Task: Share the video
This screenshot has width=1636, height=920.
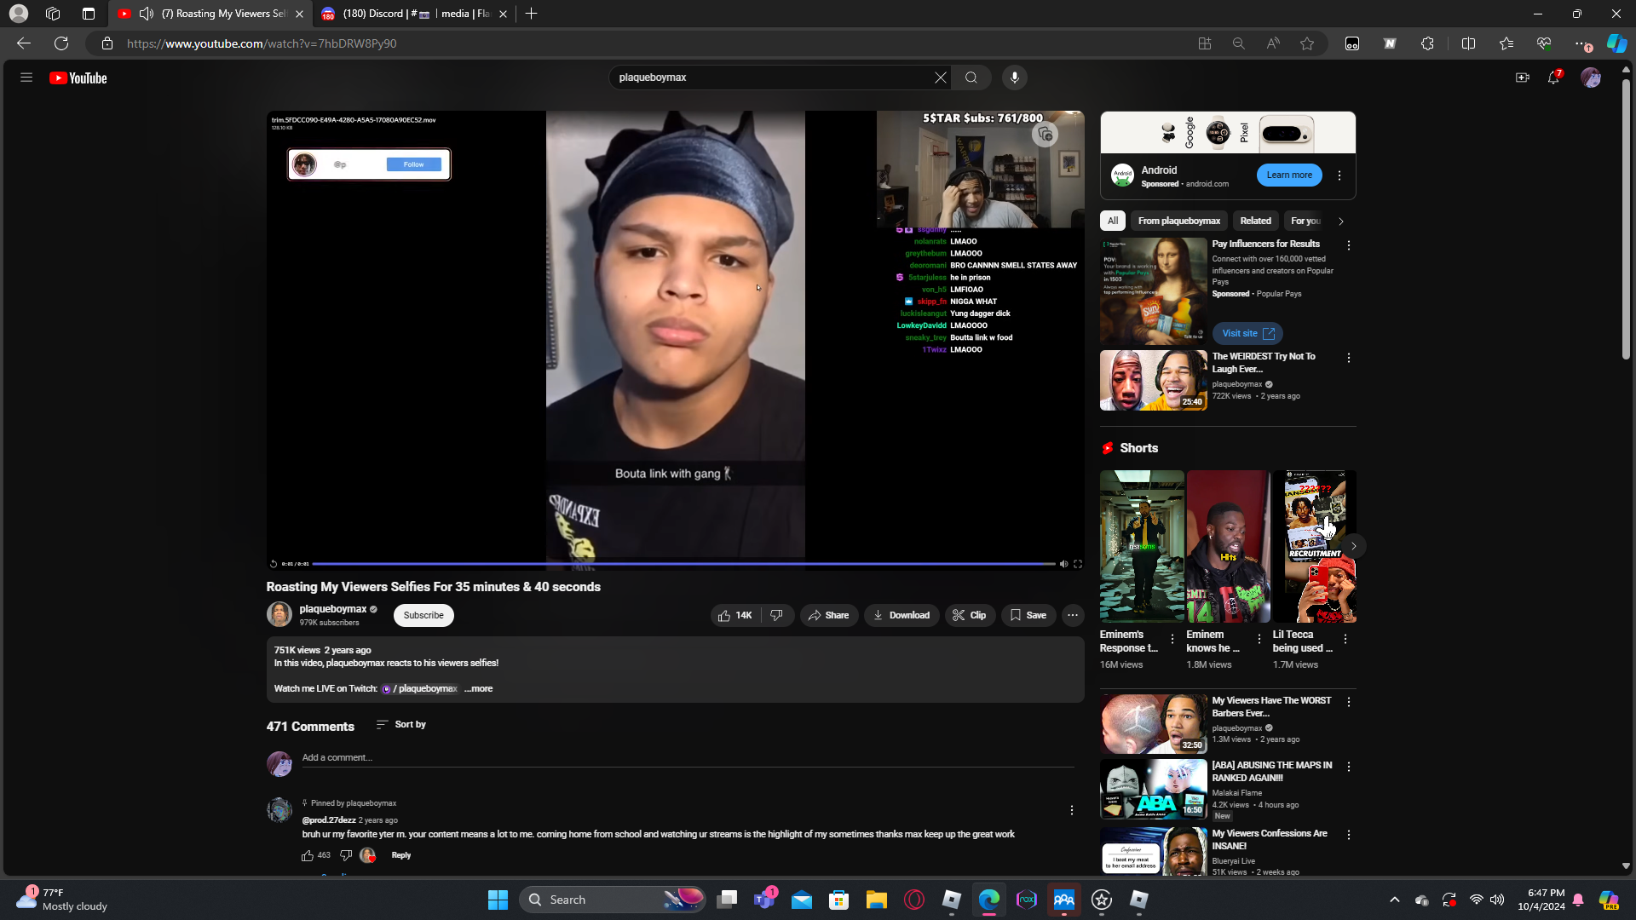Action: [828, 615]
